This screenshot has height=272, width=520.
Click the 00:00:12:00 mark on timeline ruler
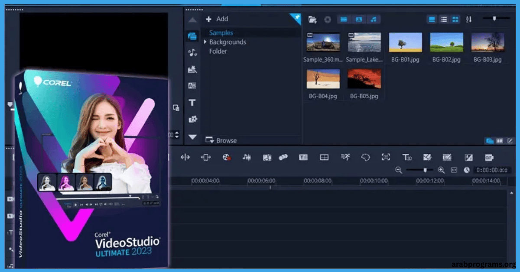[430, 181]
